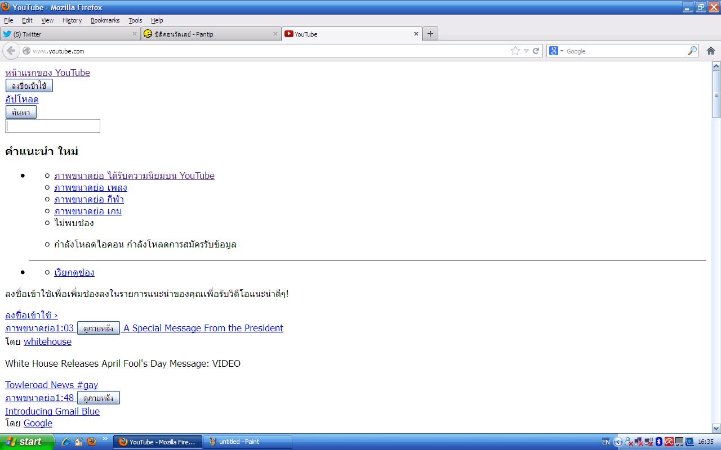Close the Twitter tab

click(135, 34)
